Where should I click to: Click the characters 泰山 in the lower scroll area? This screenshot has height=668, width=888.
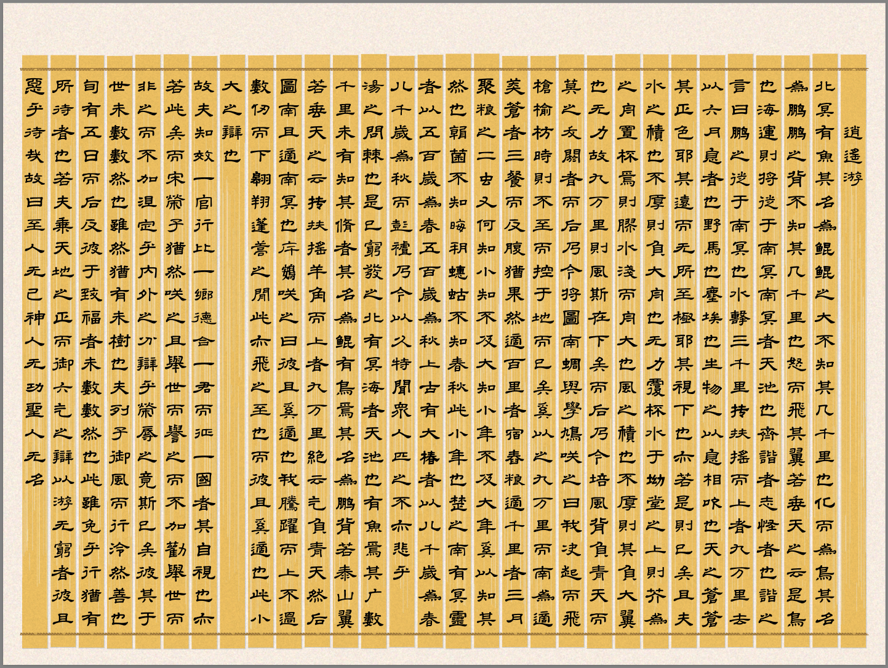[x=346, y=585]
